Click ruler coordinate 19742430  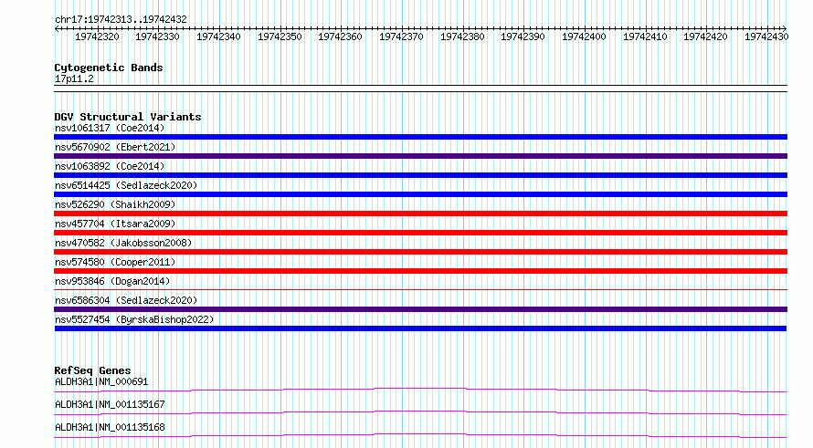pos(766,36)
